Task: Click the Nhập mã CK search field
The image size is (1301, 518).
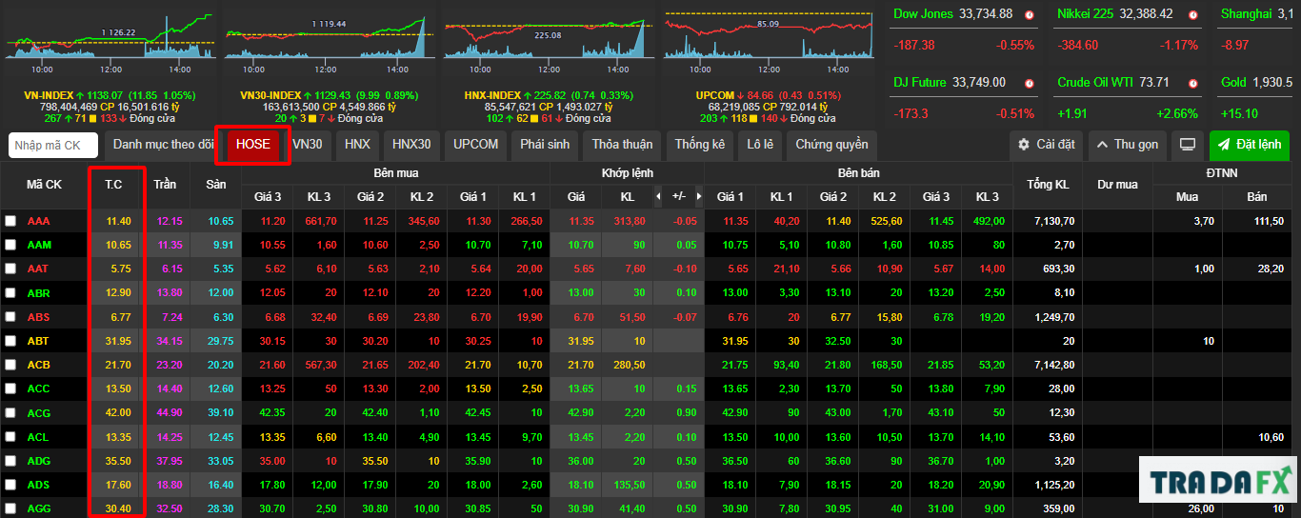Action: tap(53, 145)
